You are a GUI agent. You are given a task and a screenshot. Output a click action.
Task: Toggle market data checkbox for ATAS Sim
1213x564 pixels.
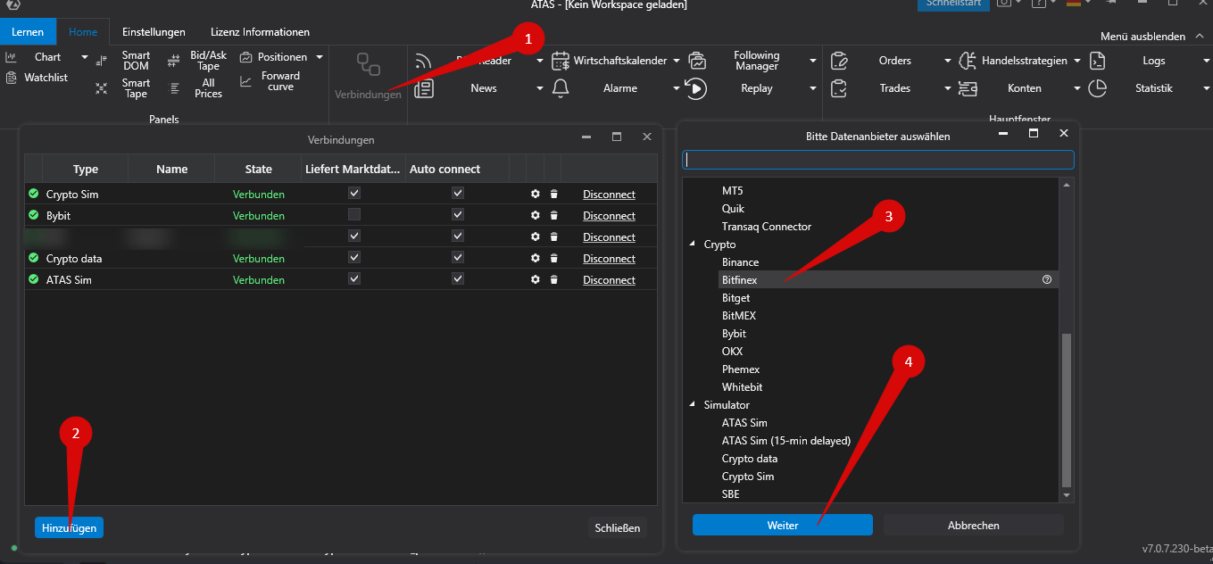coord(354,278)
